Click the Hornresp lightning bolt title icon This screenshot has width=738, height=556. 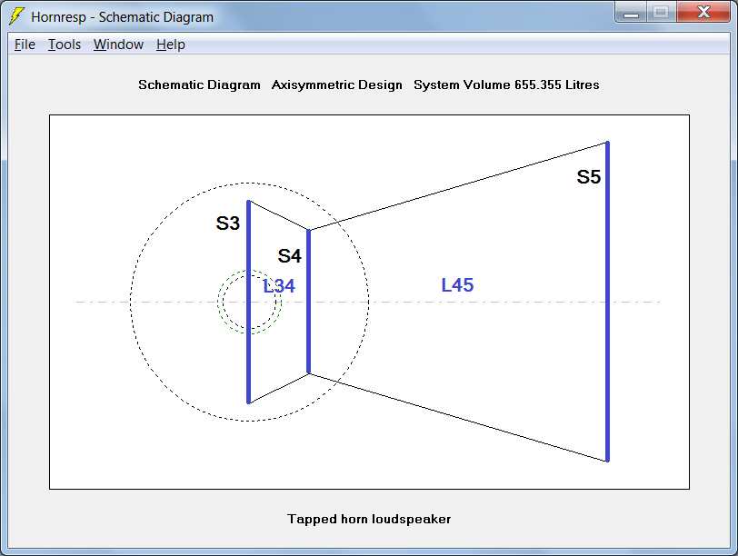(16, 16)
